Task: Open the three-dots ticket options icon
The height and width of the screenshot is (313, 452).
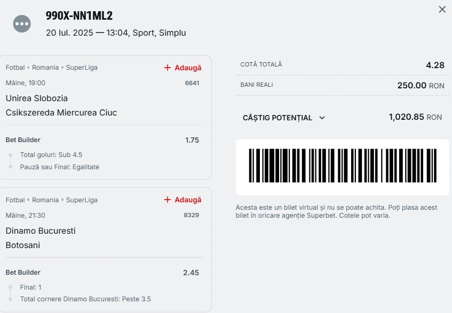Action: (x=22, y=24)
